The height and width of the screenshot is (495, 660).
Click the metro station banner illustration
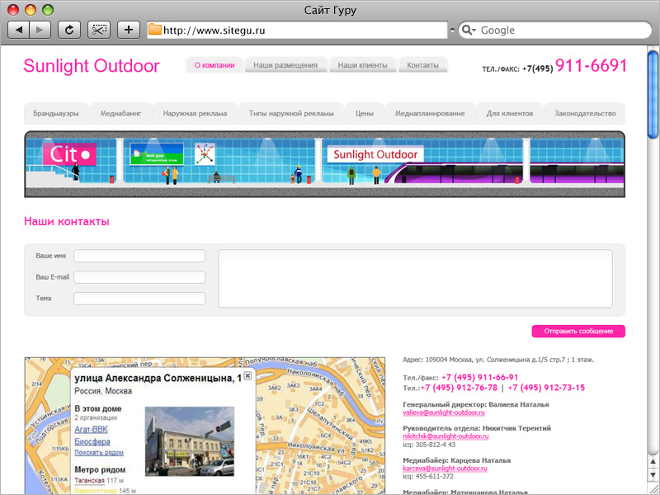324,164
